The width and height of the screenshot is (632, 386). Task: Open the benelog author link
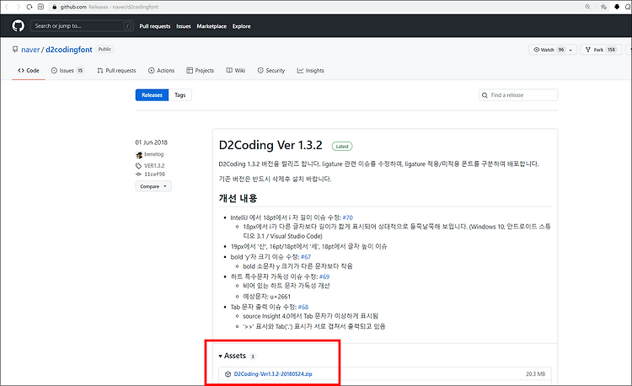pos(154,154)
